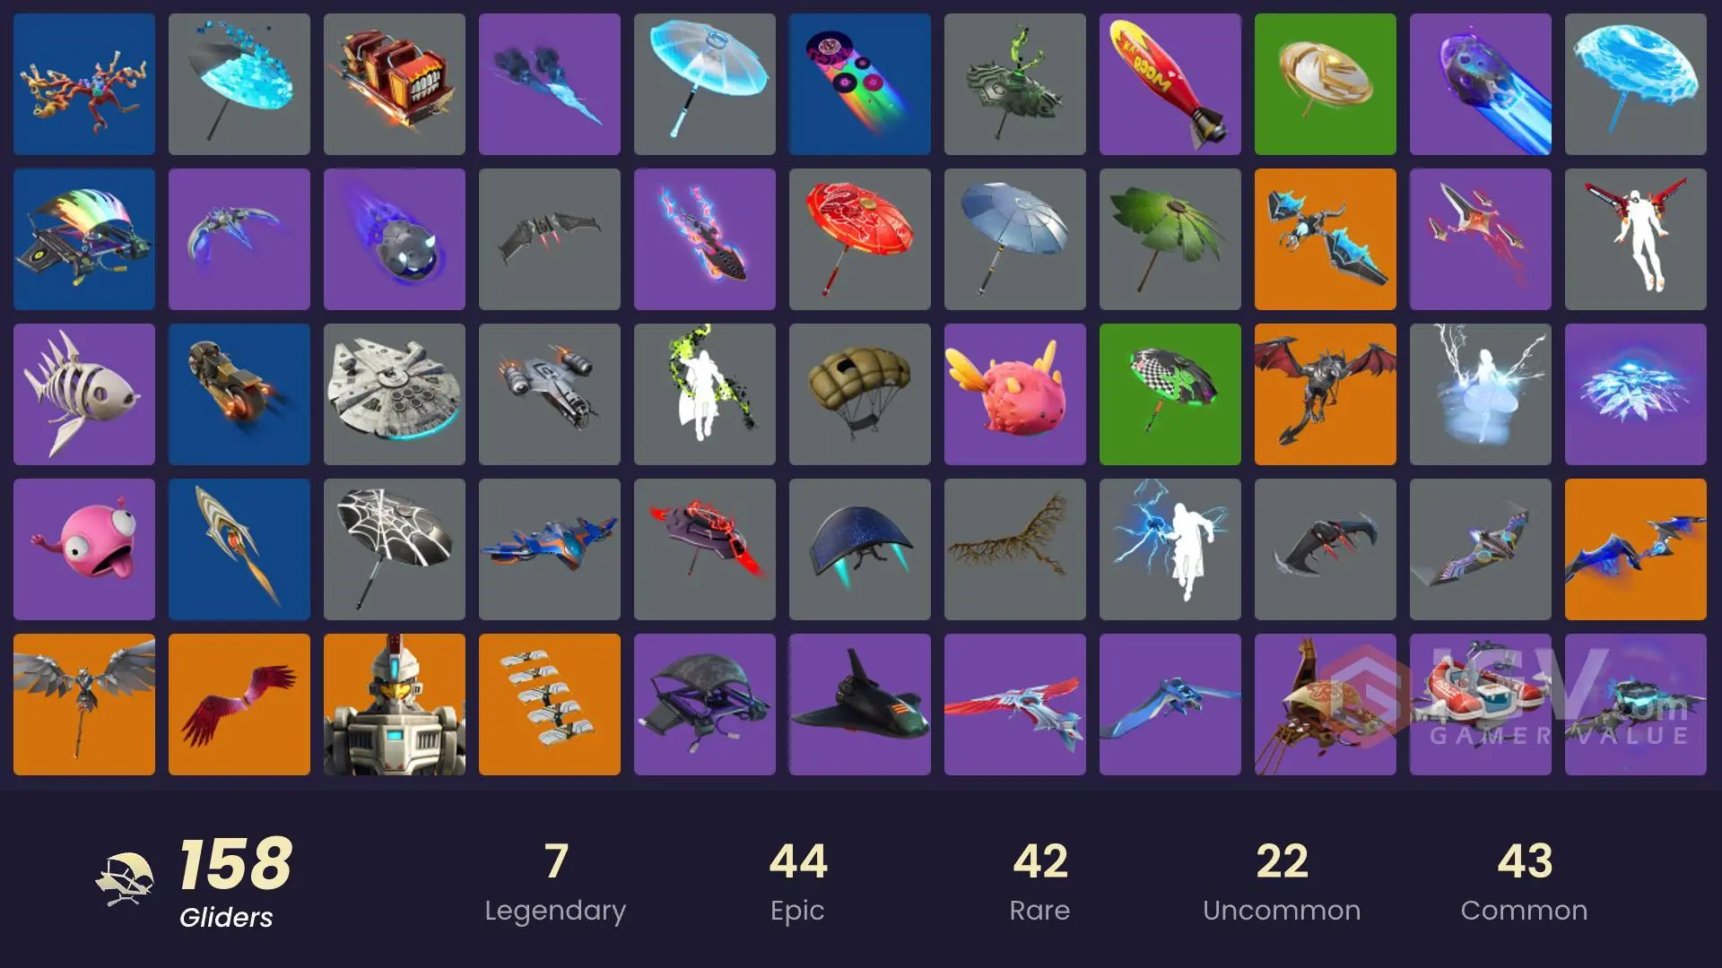Click the KA-BOOM red rocket glider
Viewport: 1722px width, 968px height.
1170,84
